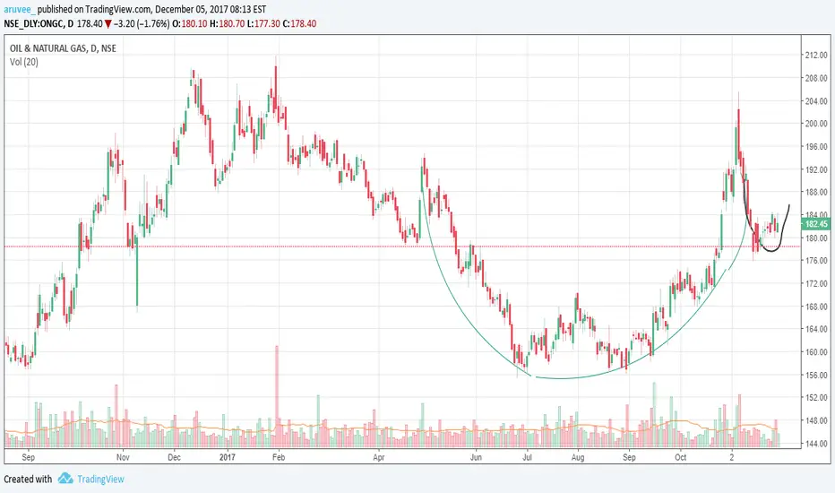The height and width of the screenshot is (493, 835).
Task: Click the TradingView cloud logo icon
Action: pos(65,478)
